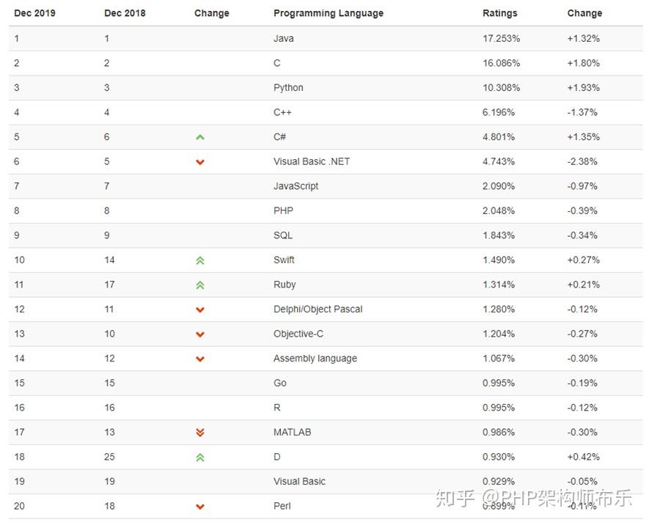
Task: Click the Dec 2019 column header
Action: point(34,13)
